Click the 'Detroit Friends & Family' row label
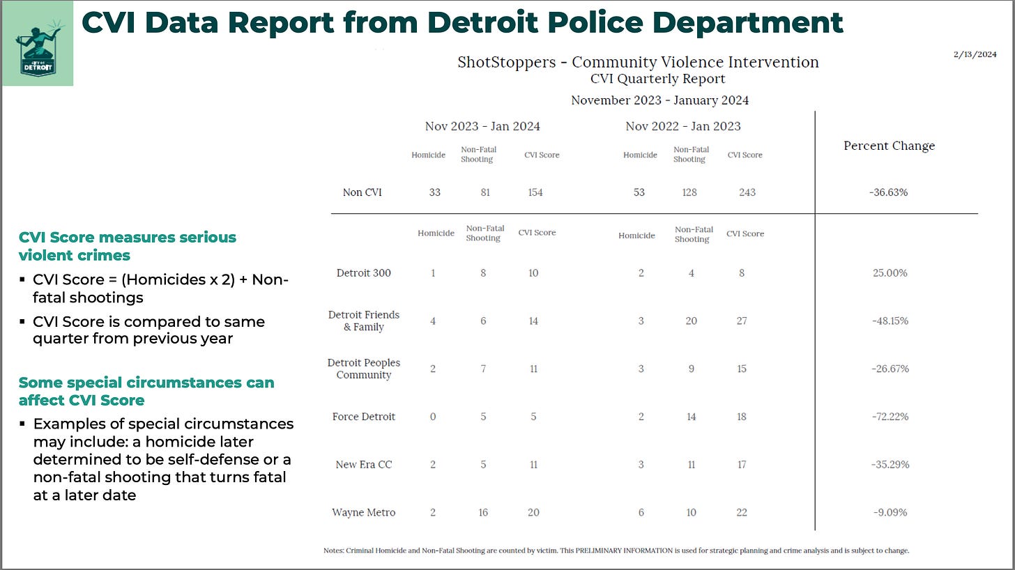Viewport: 1015px width, 570px height. point(364,321)
